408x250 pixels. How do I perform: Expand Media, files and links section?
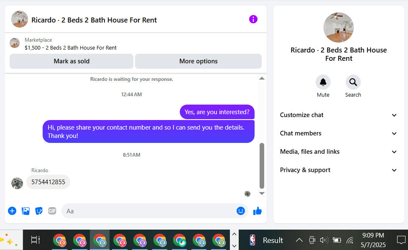pos(339,152)
